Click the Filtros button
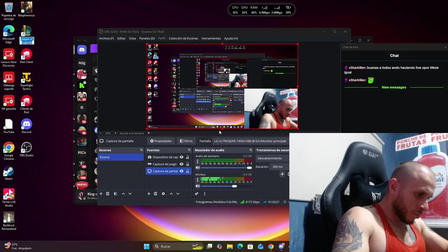Image resolution: width=448 pixels, height=252 pixels. point(186,141)
